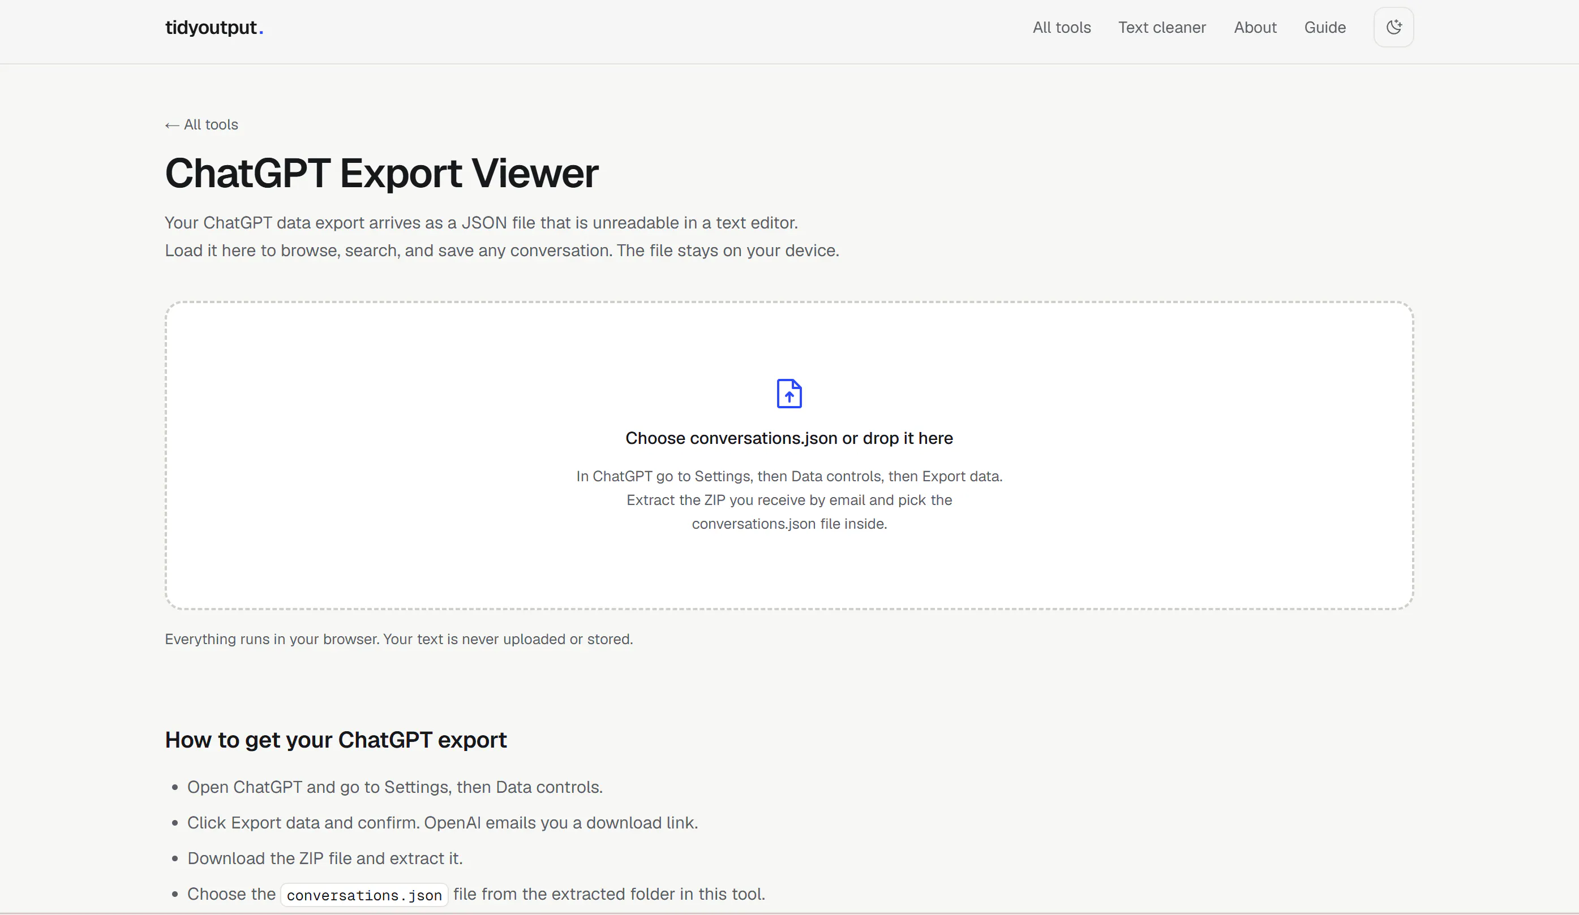Click 'In ChatGPT go to Settings' instruction line
This screenshot has height=915, width=1579.
point(789,476)
